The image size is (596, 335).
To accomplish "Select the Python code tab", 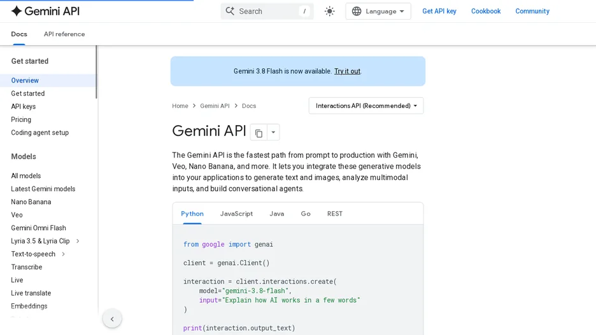I will click(192, 214).
